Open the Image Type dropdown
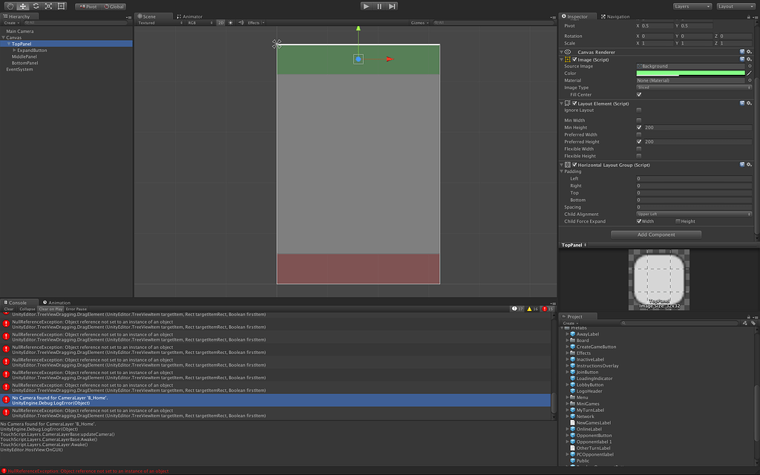 [x=694, y=87]
